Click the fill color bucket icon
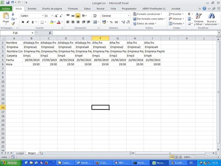This screenshot has width=221, height=166. coord(52,22)
